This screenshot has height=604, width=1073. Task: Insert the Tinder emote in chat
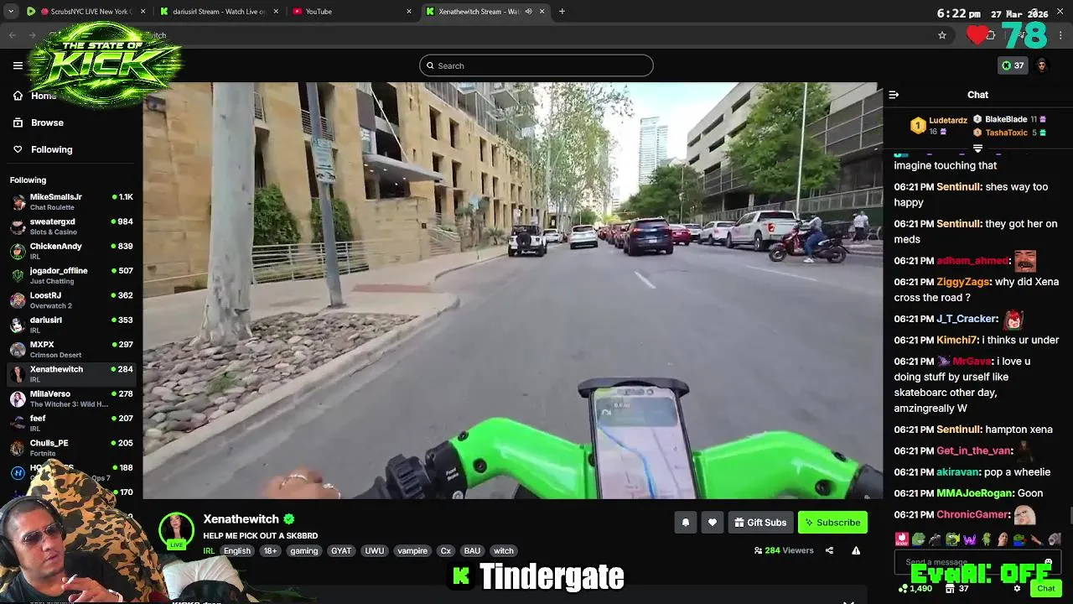pyautogui.click(x=901, y=539)
